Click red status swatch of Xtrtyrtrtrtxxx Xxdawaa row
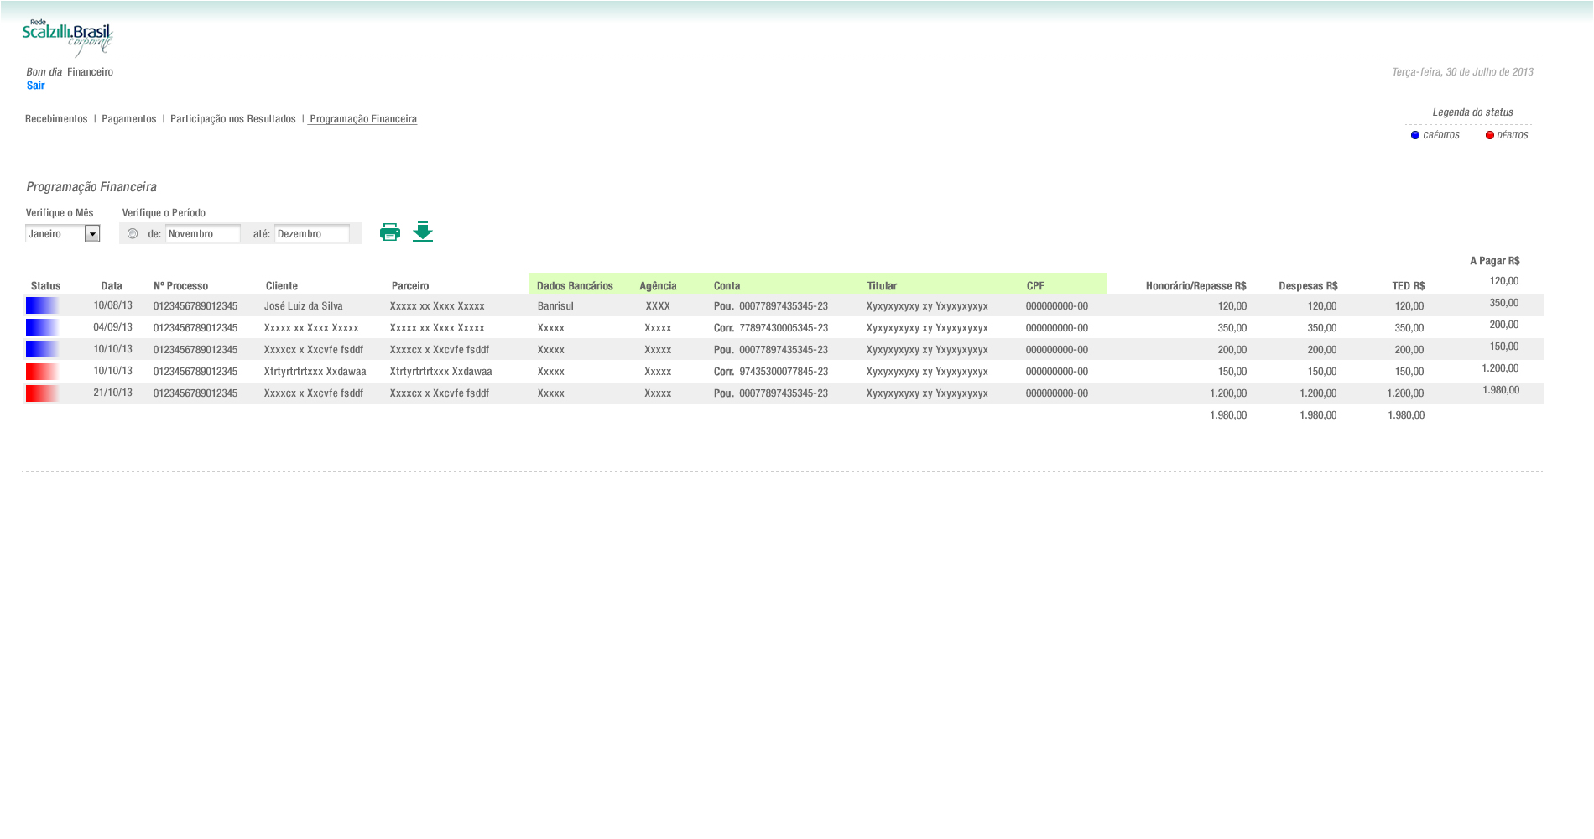The height and width of the screenshot is (839, 1594). (x=42, y=372)
